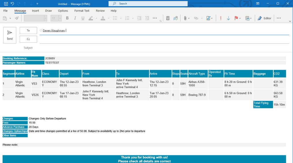Click the Paste clipboard icon
This screenshot has height=163, width=293.
[5, 18]
